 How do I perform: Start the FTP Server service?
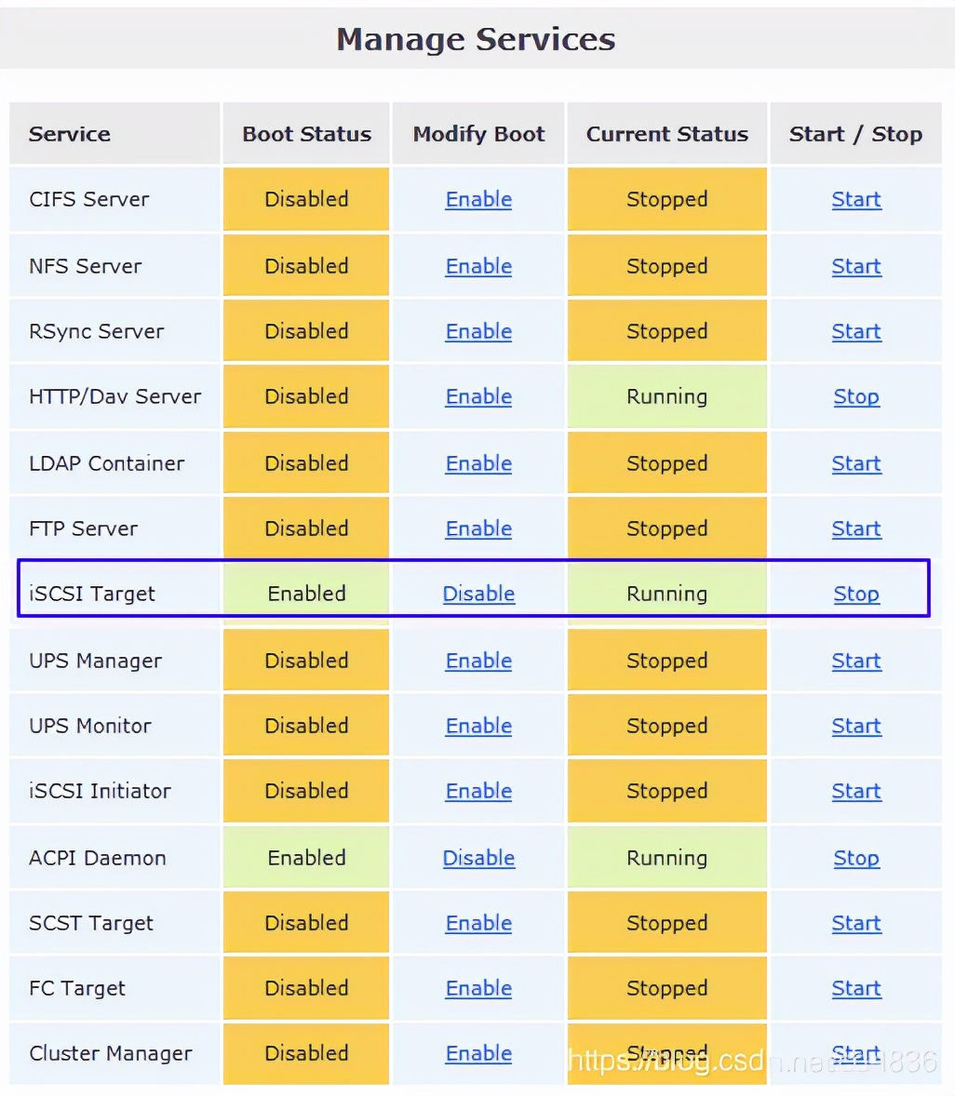(855, 528)
